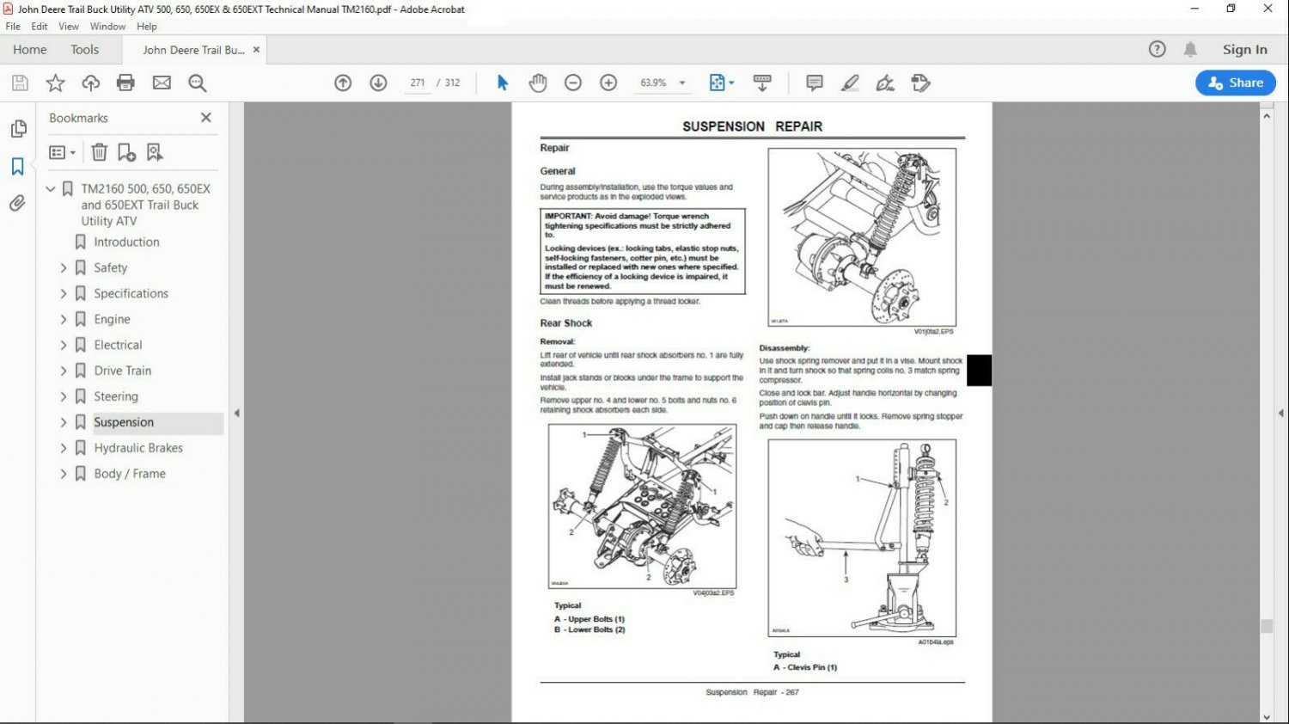This screenshot has width=1289, height=724.
Task: Zoom out with the minus icon
Action: coord(573,83)
